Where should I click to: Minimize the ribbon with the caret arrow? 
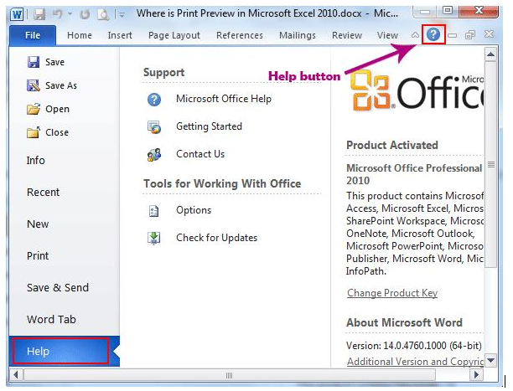click(415, 34)
